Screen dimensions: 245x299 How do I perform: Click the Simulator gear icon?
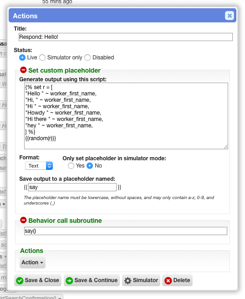pos(128,280)
